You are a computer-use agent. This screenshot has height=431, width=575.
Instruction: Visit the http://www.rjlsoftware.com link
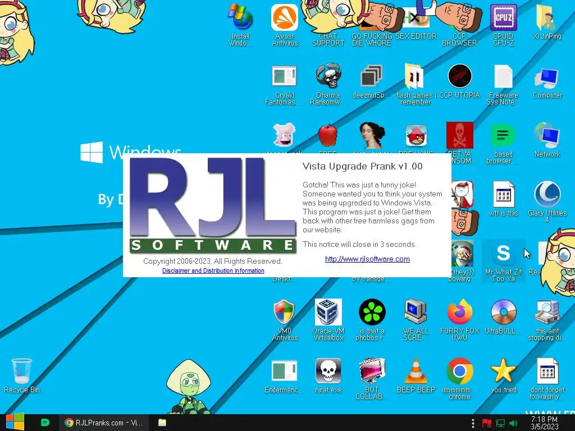coord(367,259)
